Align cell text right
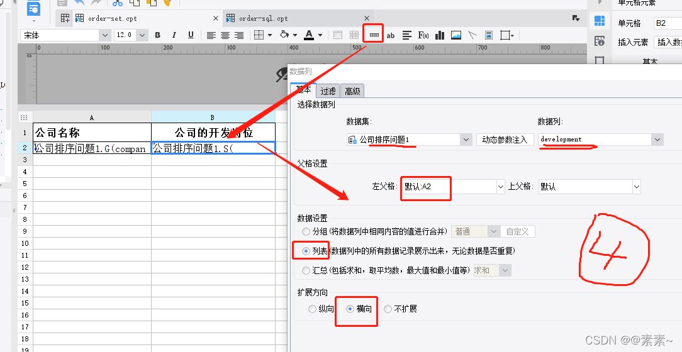 click(x=239, y=35)
